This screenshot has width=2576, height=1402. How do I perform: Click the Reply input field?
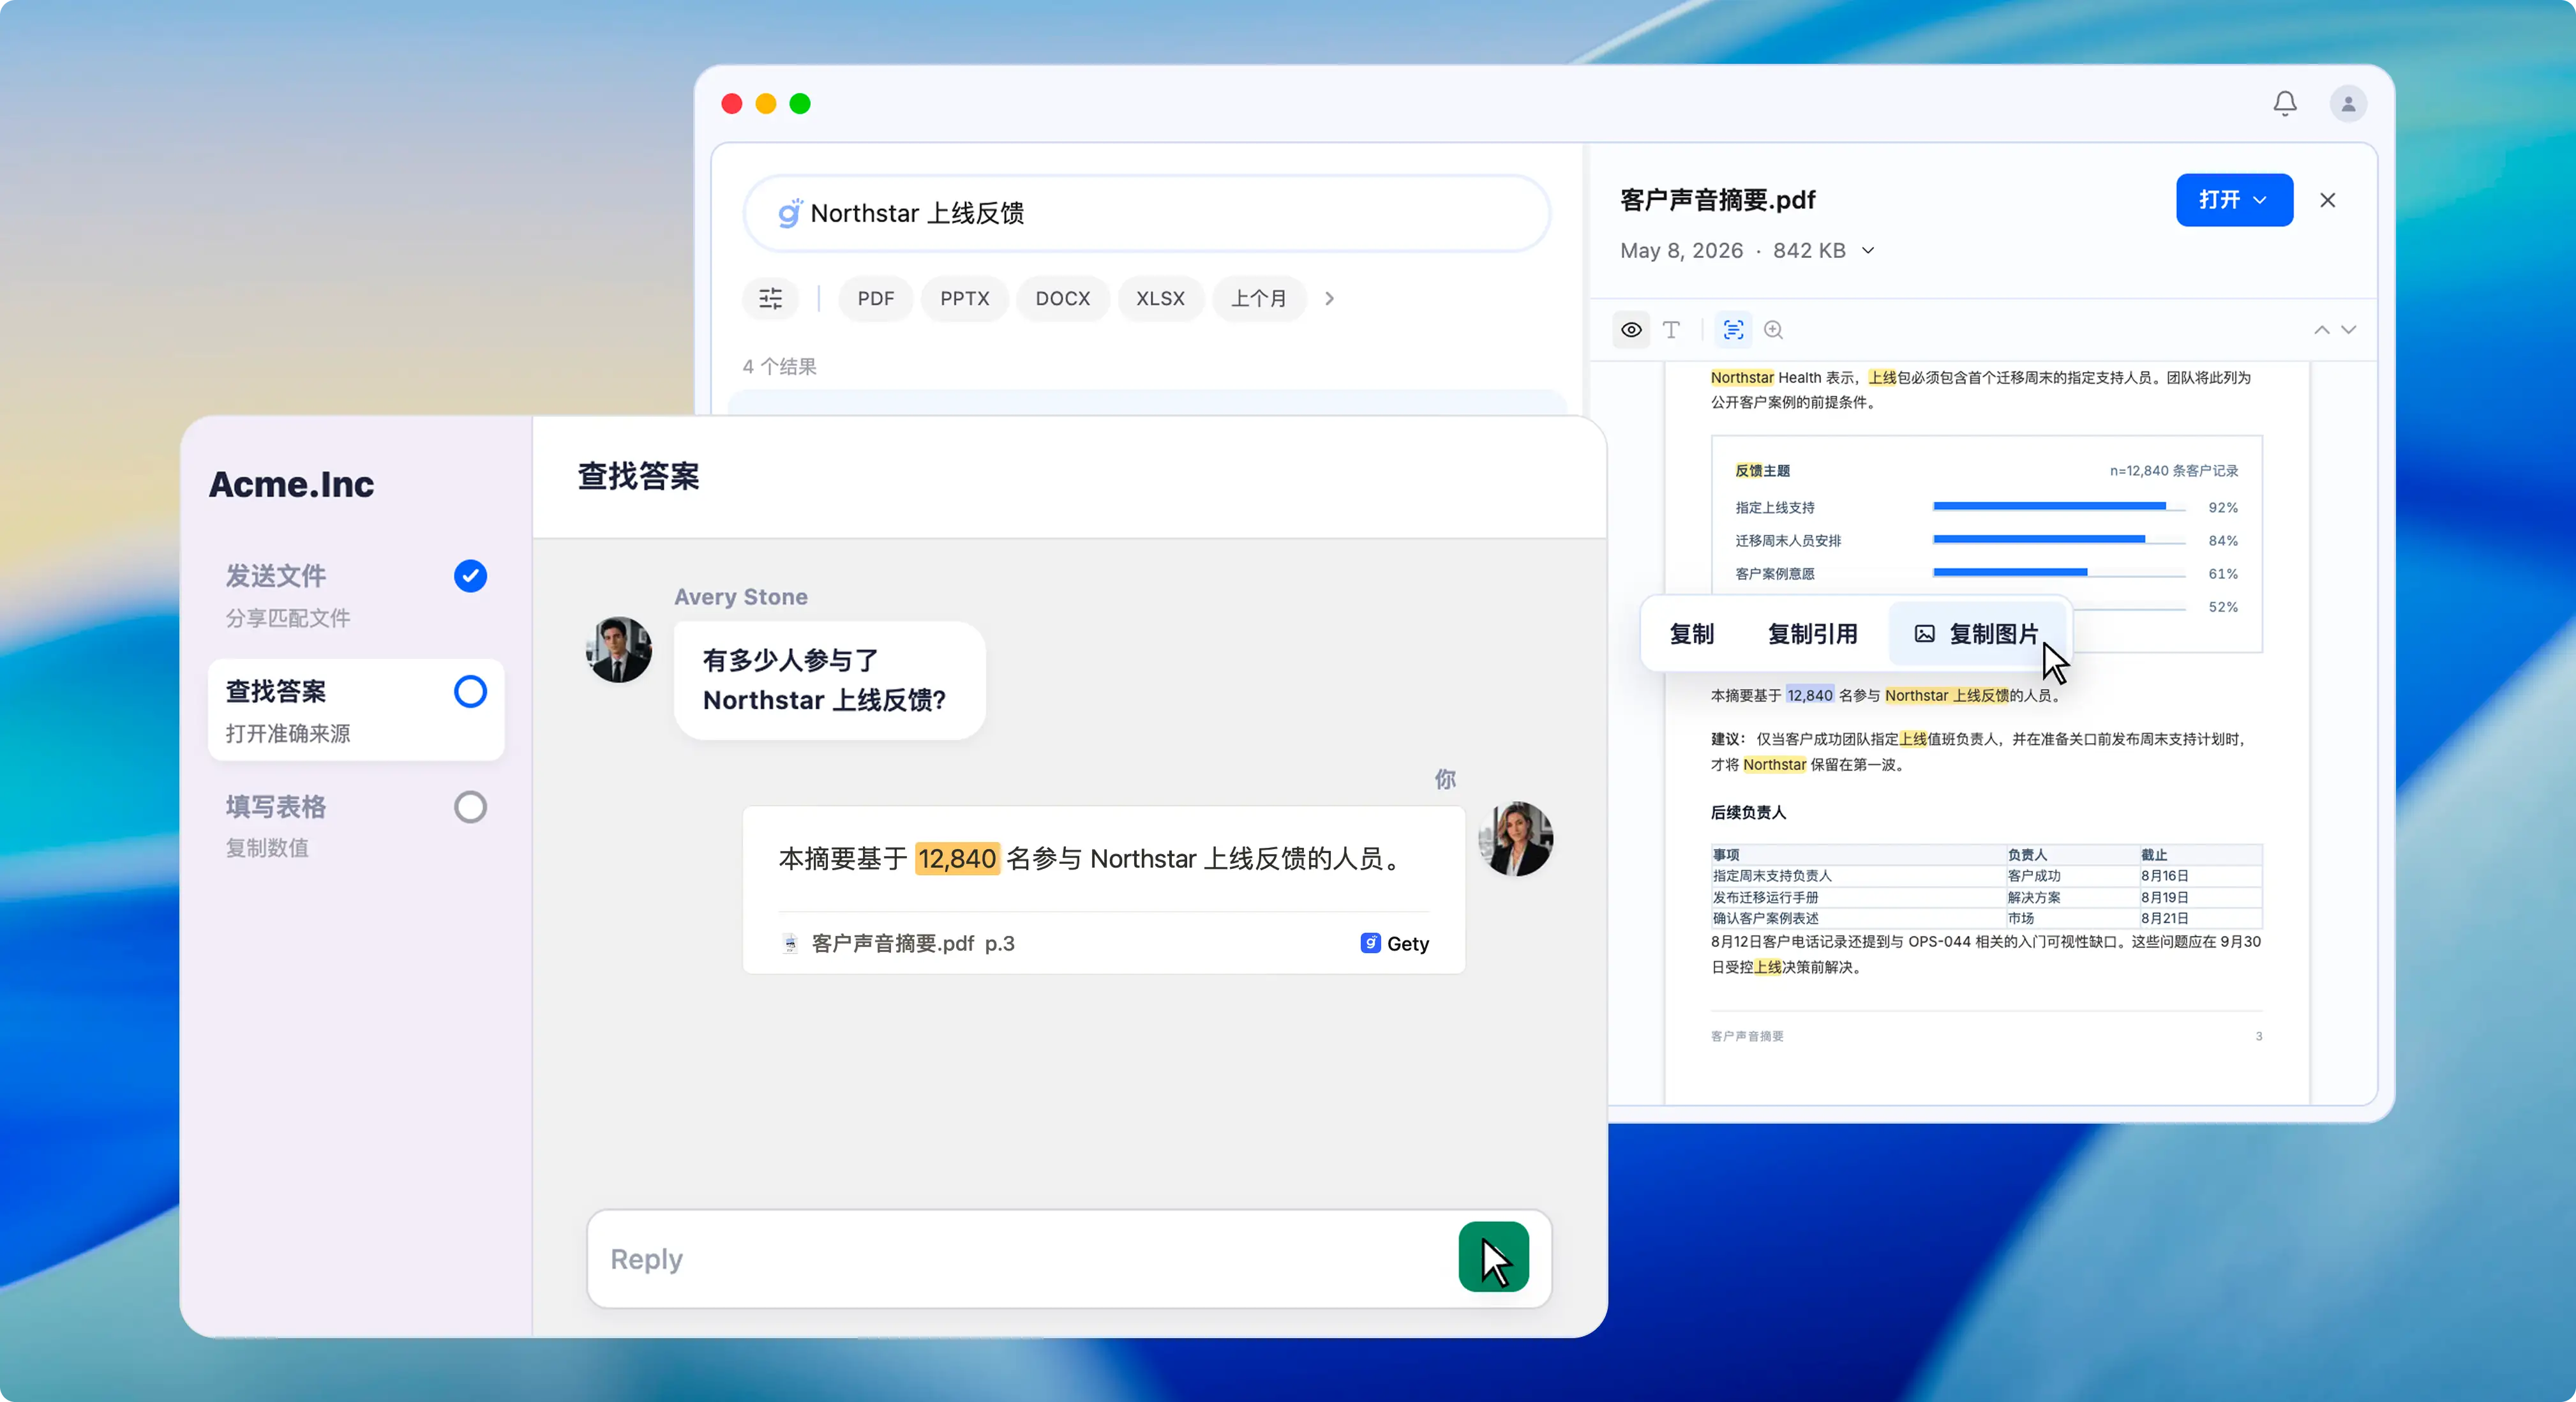[1021, 1258]
